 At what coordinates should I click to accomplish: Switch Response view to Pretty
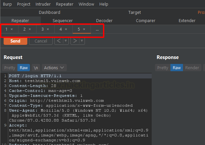tap(163, 68)
